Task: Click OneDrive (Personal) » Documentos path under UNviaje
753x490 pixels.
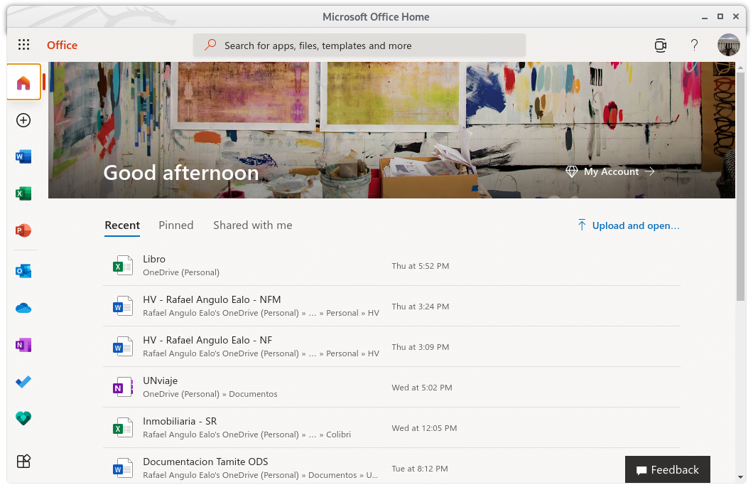Action: 210,394
